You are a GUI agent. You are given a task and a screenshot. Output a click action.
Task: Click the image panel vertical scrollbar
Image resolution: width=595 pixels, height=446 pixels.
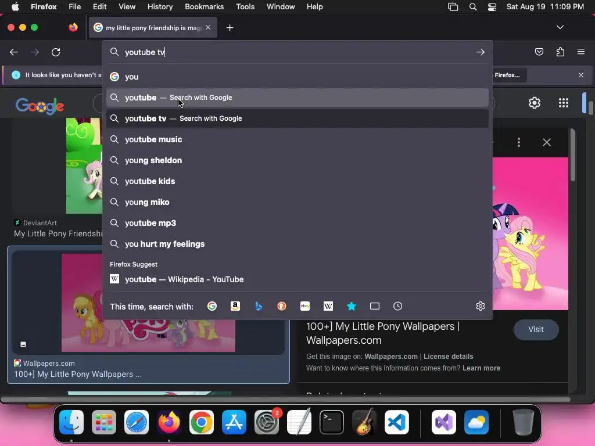pos(572,156)
